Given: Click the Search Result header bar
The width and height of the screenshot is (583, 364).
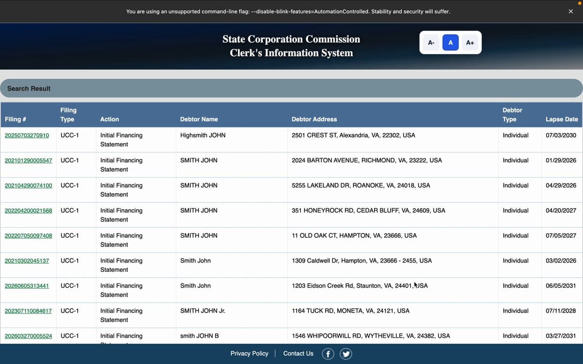Looking at the screenshot, I should tap(291, 88).
